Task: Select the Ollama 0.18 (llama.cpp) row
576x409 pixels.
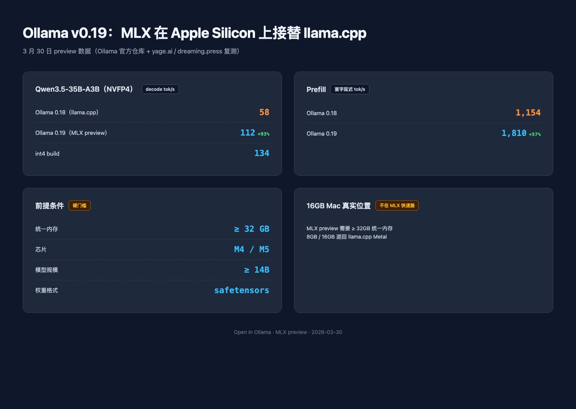Action: click(x=152, y=112)
